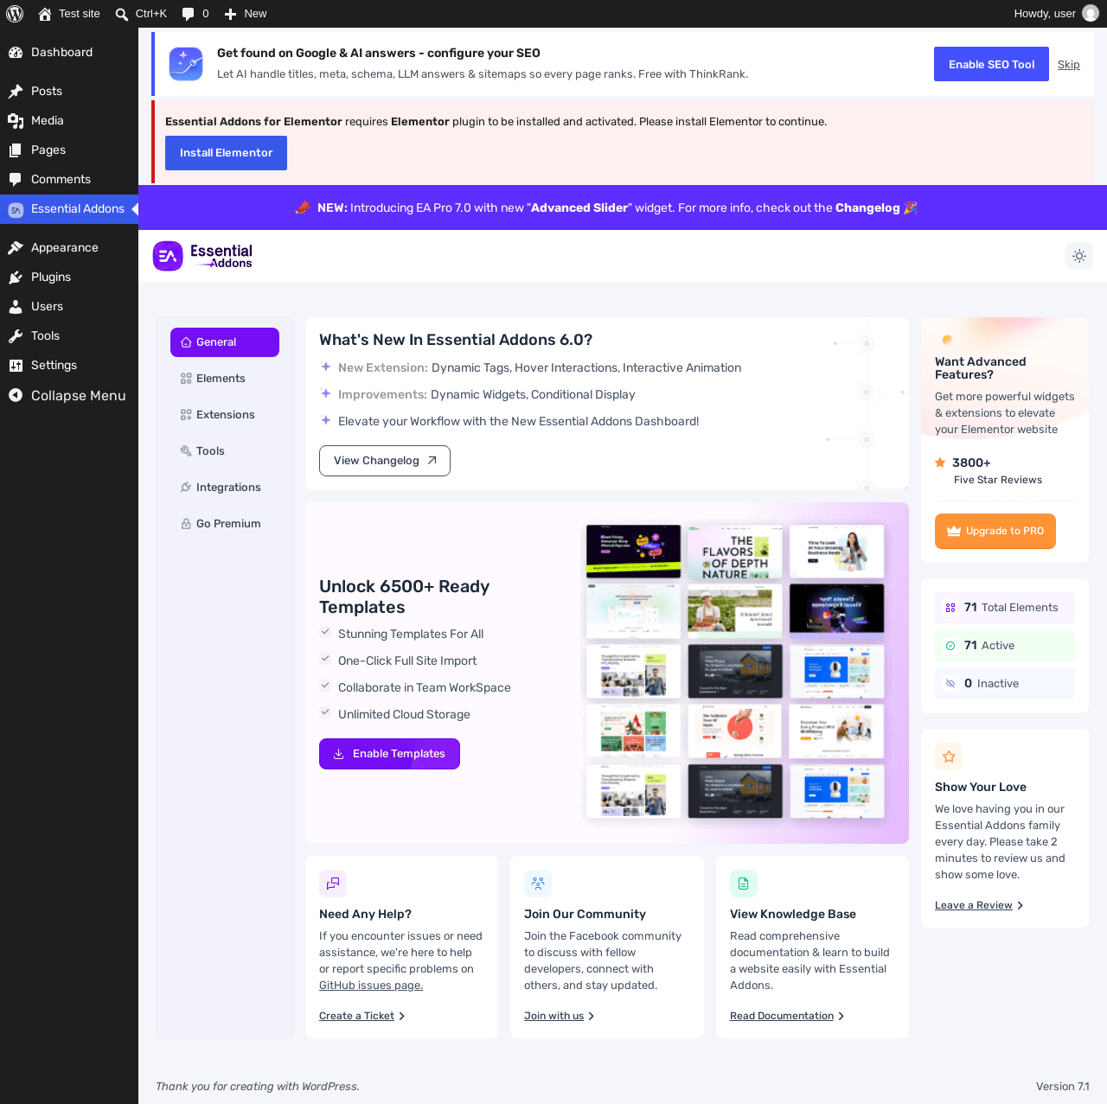1107x1104 pixels.
Task: Click Join with us link
Action: coord(559,1016)
